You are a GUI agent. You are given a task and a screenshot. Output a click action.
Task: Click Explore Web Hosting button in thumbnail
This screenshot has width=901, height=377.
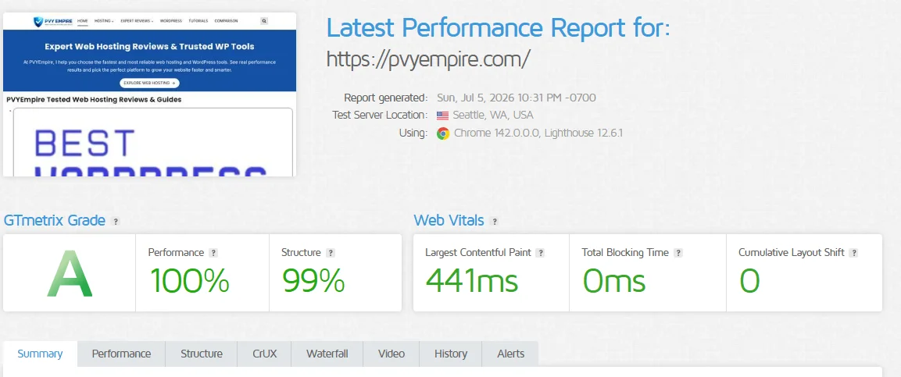(x=150, y=84)
